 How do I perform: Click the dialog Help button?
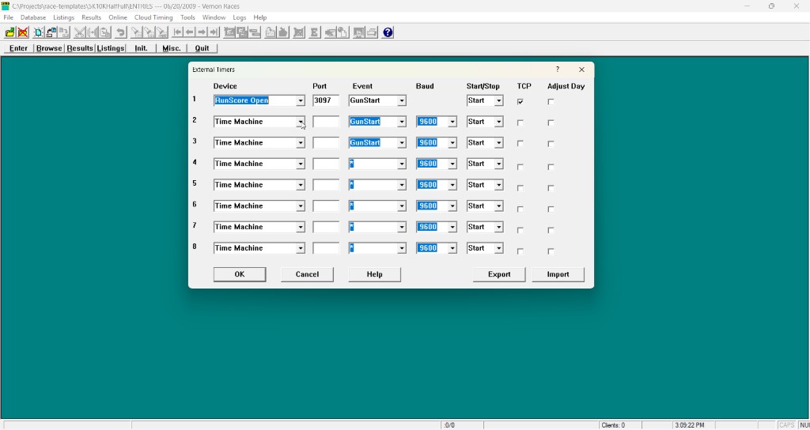[x=374, y=274]
